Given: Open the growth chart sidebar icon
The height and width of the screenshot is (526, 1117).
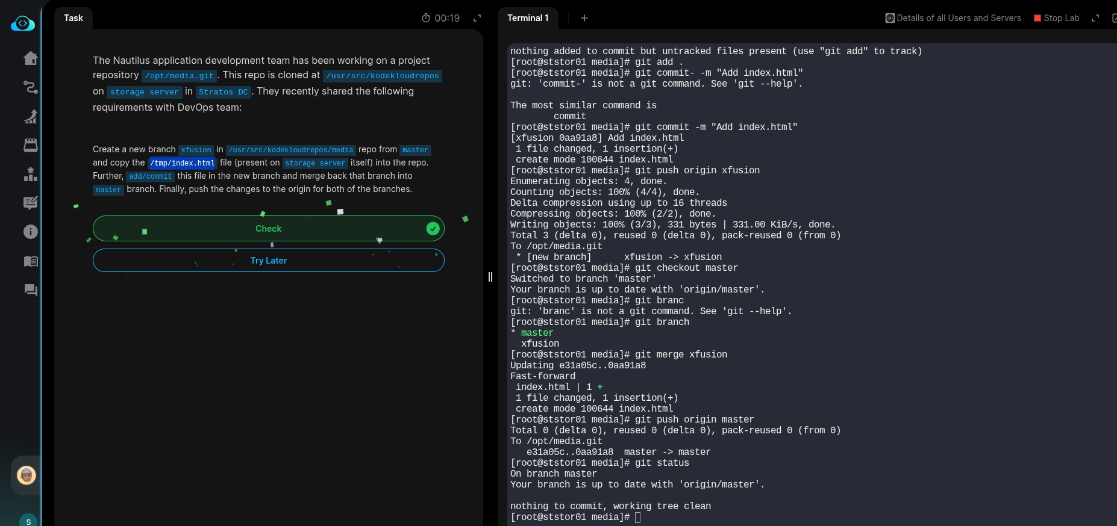Looking at the screenshot, I should click(31, 116).
